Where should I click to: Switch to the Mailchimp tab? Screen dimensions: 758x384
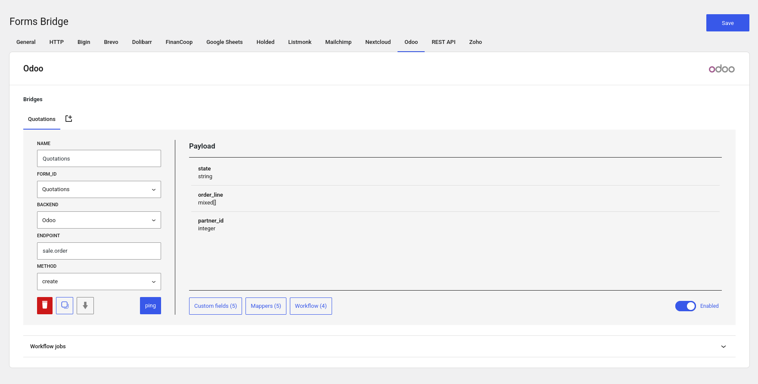pyautogui.click(x=338, y=42)
